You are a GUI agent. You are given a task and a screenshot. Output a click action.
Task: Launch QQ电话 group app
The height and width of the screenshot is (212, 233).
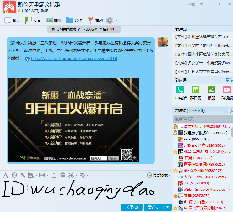coord(180,93)
